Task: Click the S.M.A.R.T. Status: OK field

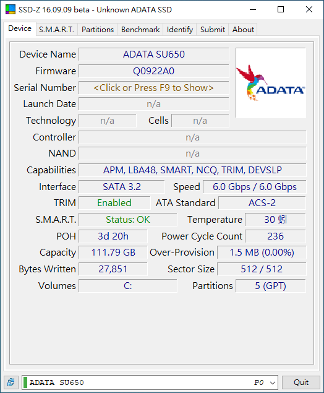Action: pyautogui.click(x=128, y=220)
